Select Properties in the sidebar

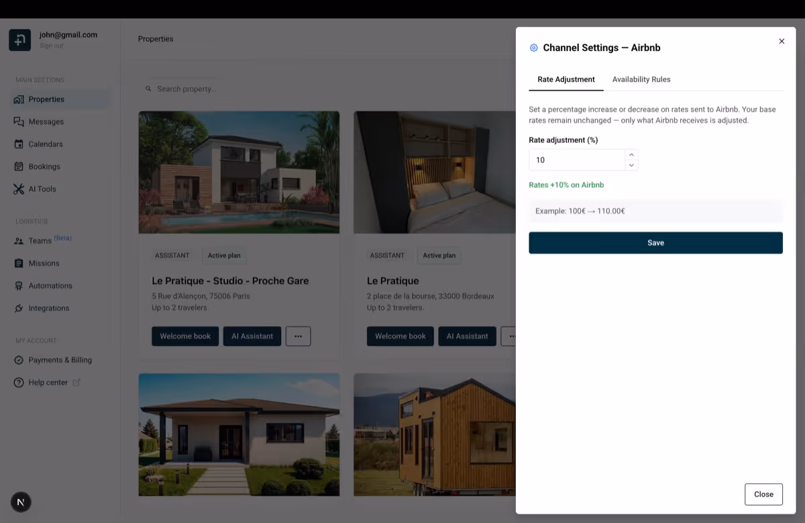pos(46,99)
